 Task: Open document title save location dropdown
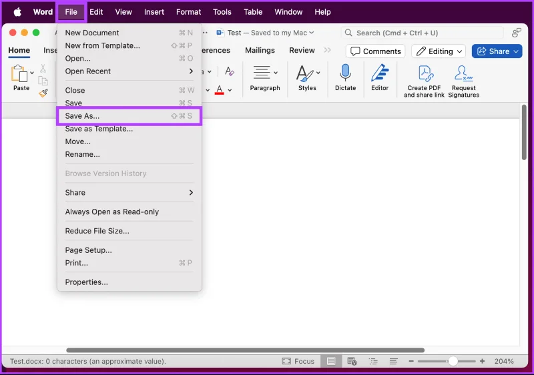point(311,33)
